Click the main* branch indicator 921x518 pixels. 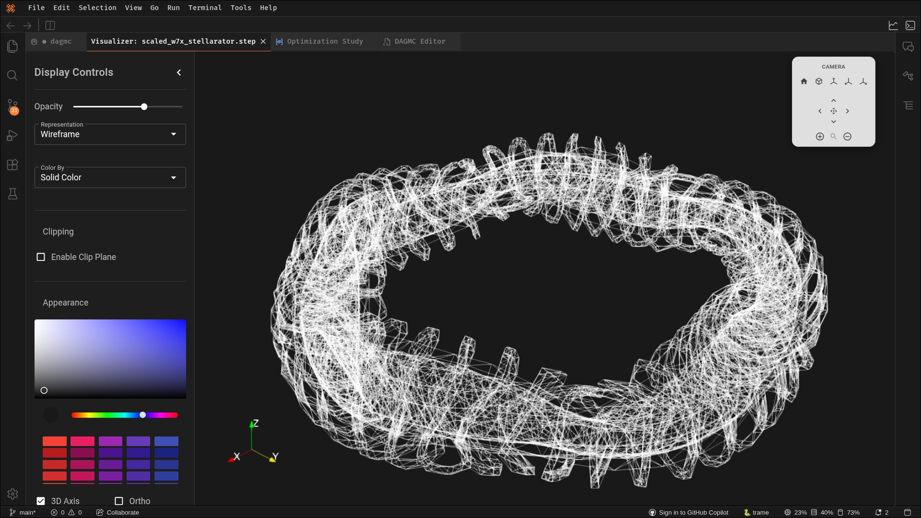(x=23, y=512)
